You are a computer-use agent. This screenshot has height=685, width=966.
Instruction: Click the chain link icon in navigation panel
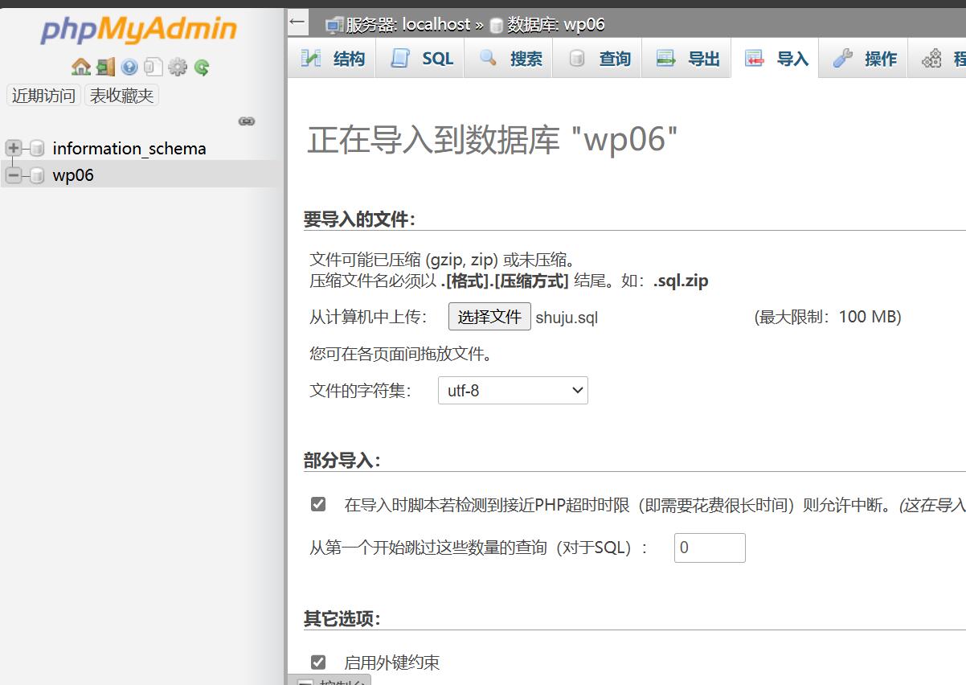[x=247, y=121]
